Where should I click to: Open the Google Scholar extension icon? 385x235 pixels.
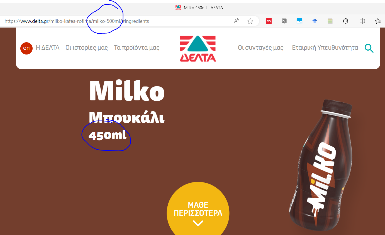[315, 21]
